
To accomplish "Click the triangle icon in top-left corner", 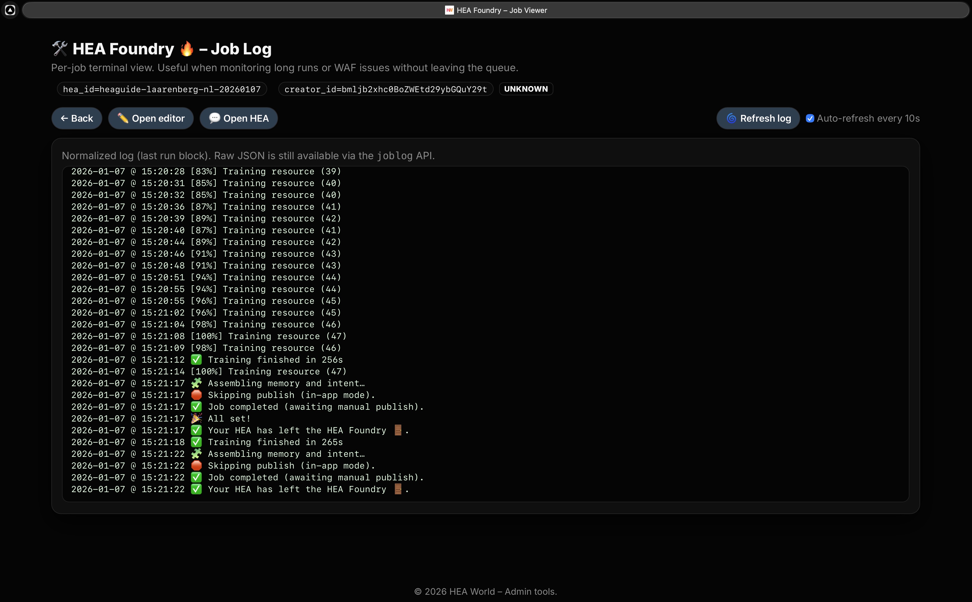I will point(10,10).
